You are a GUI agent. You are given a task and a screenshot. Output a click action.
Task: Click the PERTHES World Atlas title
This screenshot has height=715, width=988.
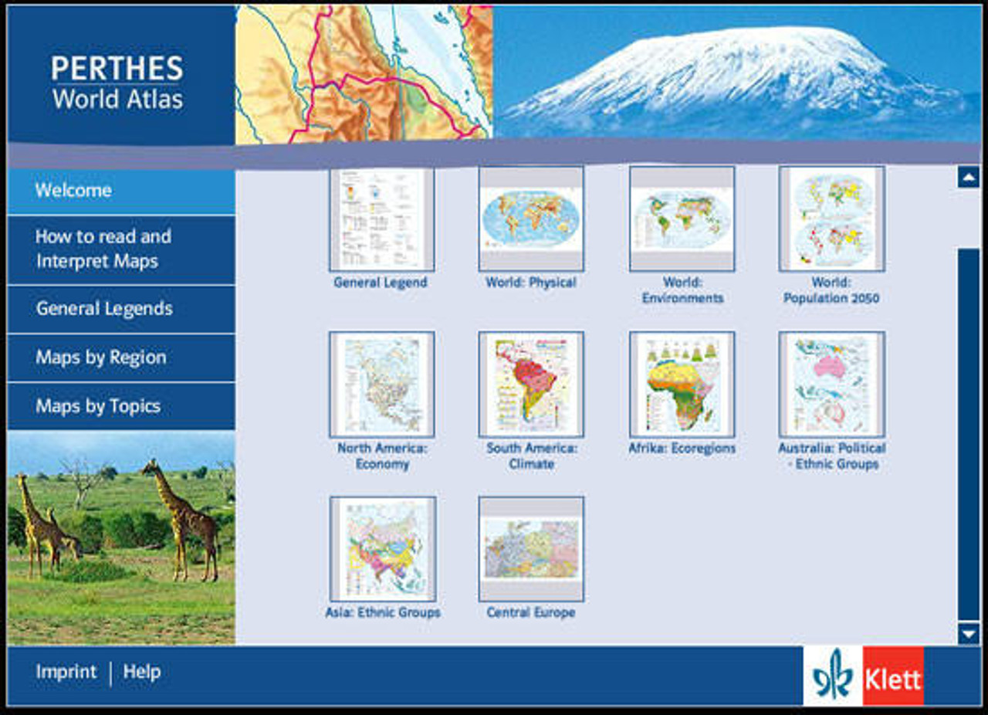tap(117, 83)
